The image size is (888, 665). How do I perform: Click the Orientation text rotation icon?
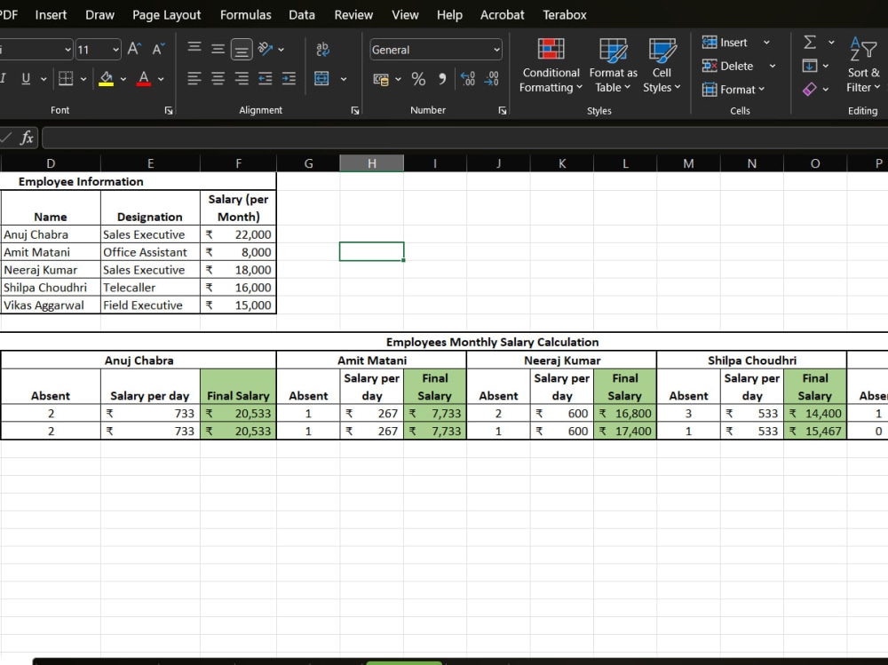(x=265, y=49)
